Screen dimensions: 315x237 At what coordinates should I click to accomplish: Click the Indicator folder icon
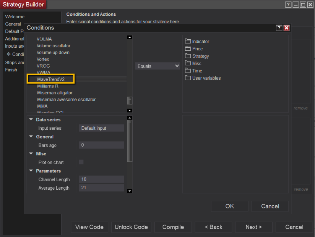click(x=188, y=41)
